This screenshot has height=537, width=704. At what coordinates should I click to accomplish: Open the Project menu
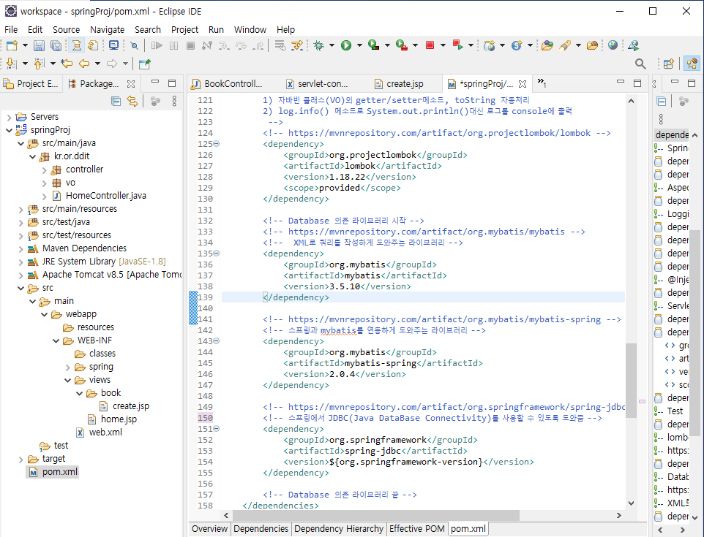coord(184,29)
